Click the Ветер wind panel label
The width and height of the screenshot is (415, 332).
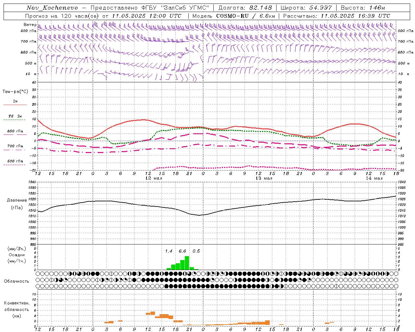click(x=30, y=25)
